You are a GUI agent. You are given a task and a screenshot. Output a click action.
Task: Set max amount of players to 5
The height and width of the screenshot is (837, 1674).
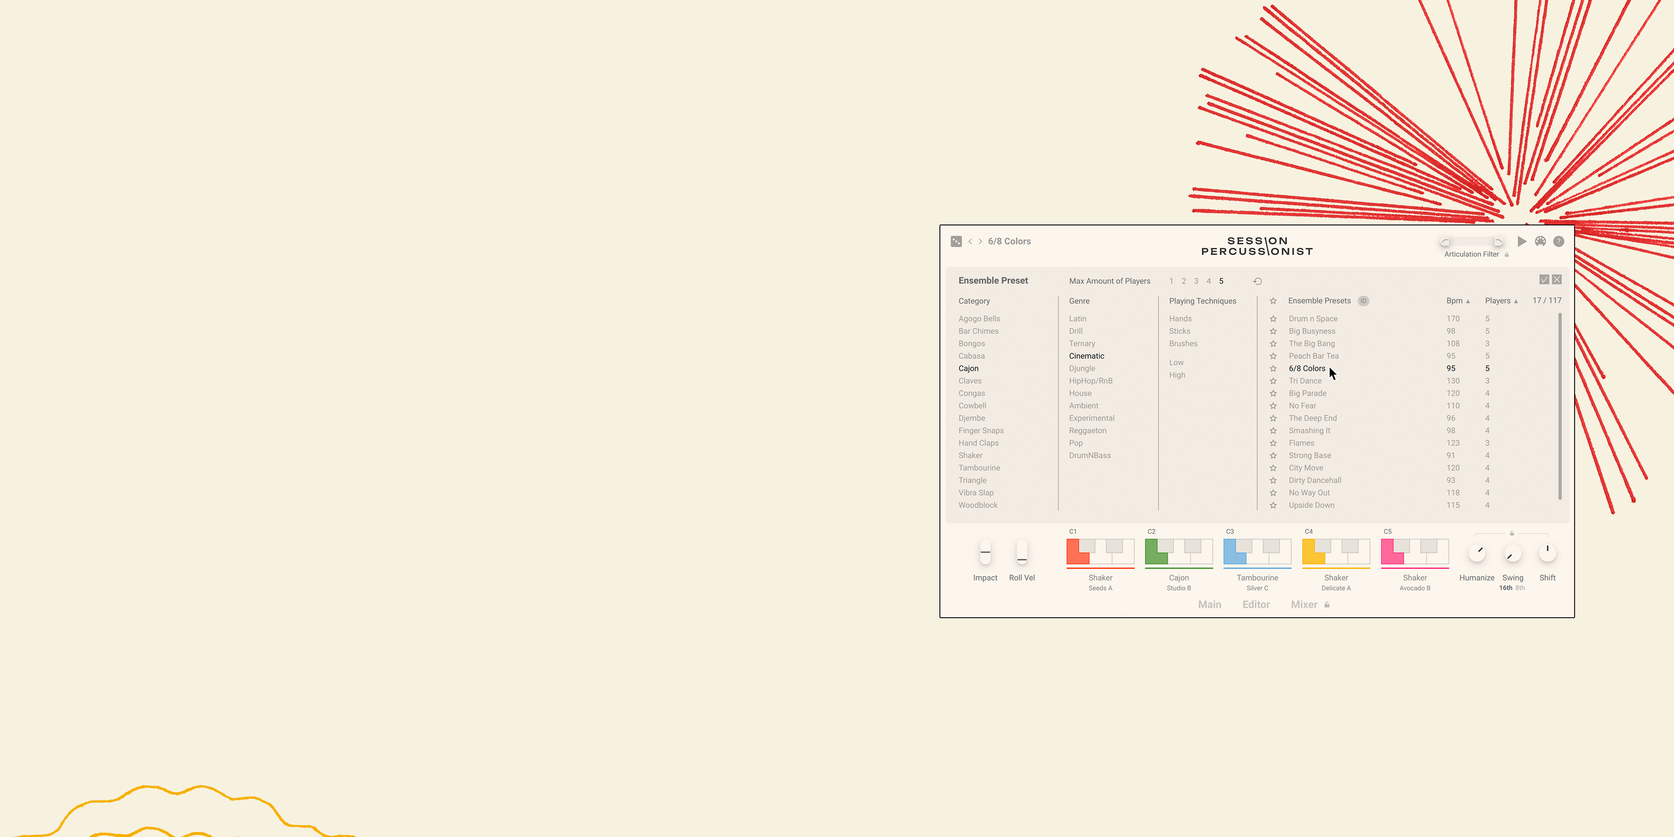1221,281
